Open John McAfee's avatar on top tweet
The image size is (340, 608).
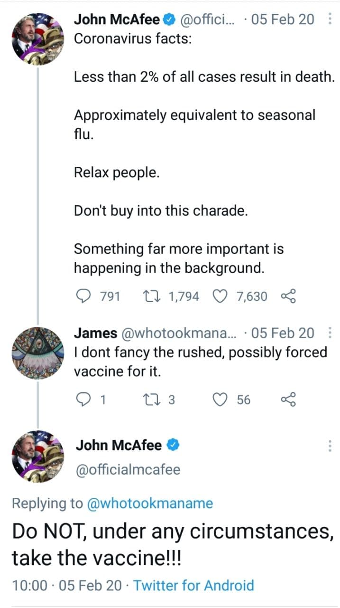pyautogui.click(x=37, y=38)
